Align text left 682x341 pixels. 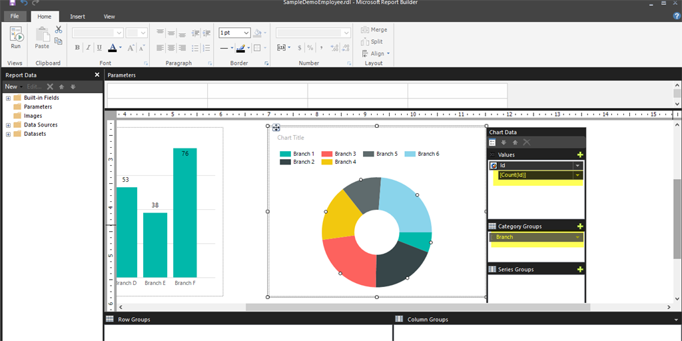[161, 48]
